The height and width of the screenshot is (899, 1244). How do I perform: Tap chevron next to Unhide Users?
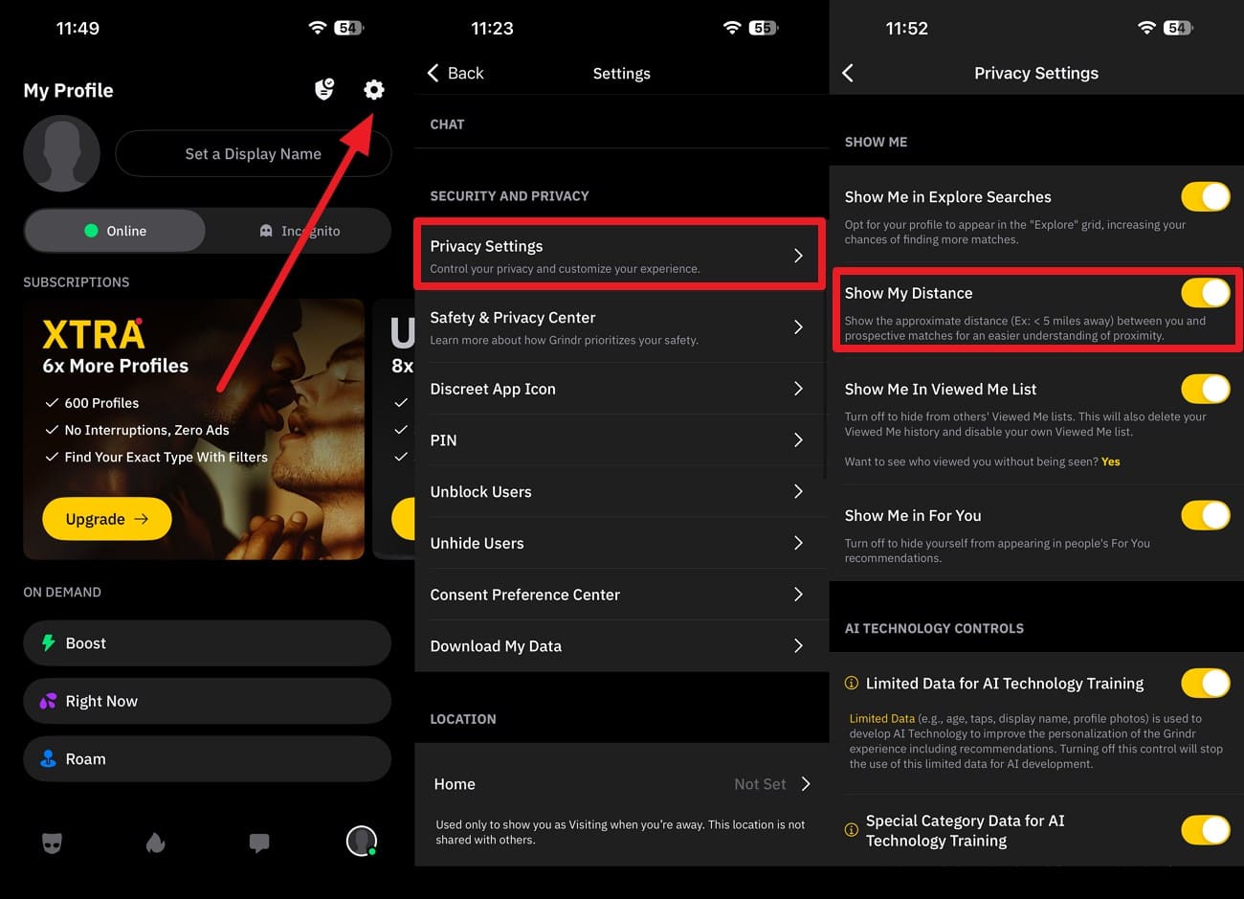pos(798,543)
